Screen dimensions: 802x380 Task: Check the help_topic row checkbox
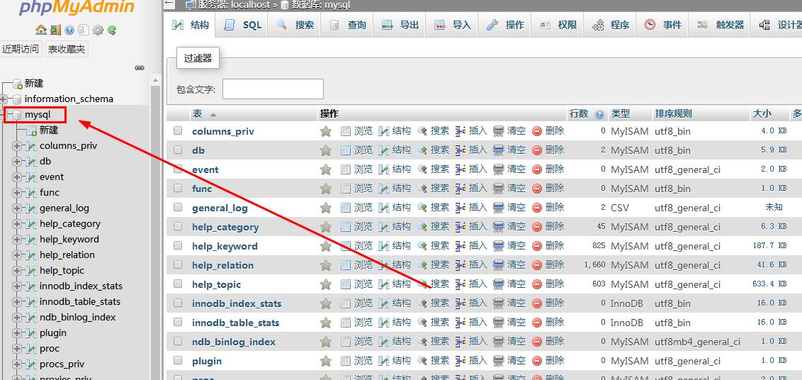point(178,284)
